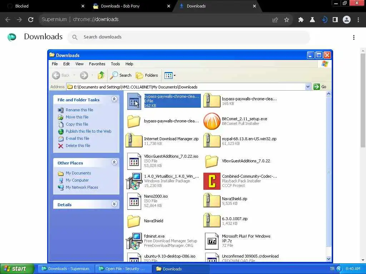Open the browser profile avatar
Viewport: 366px width, 274px height.
coord(347,20)
